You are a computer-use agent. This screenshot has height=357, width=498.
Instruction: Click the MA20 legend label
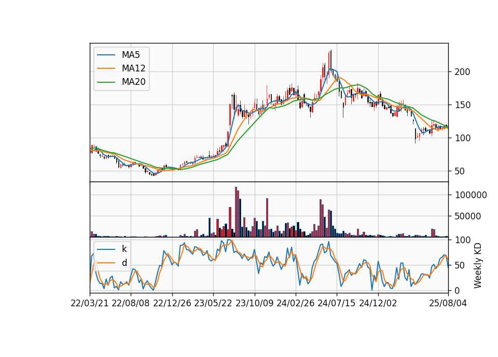tap(133, 82)
